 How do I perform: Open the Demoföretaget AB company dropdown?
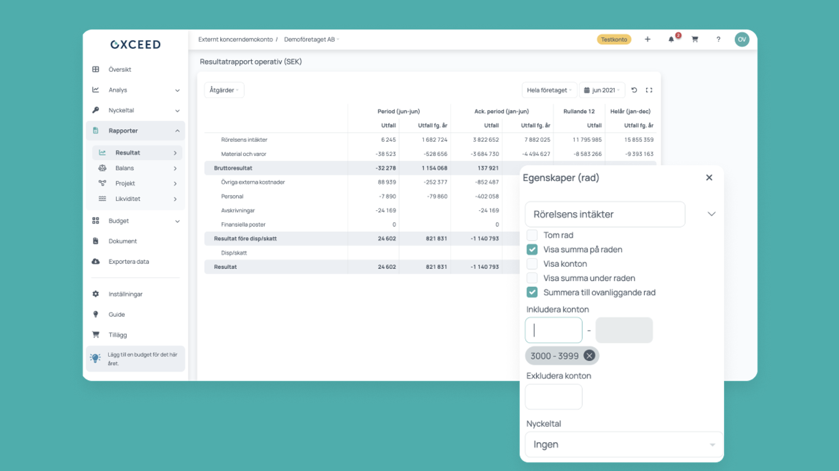[312, 39]
